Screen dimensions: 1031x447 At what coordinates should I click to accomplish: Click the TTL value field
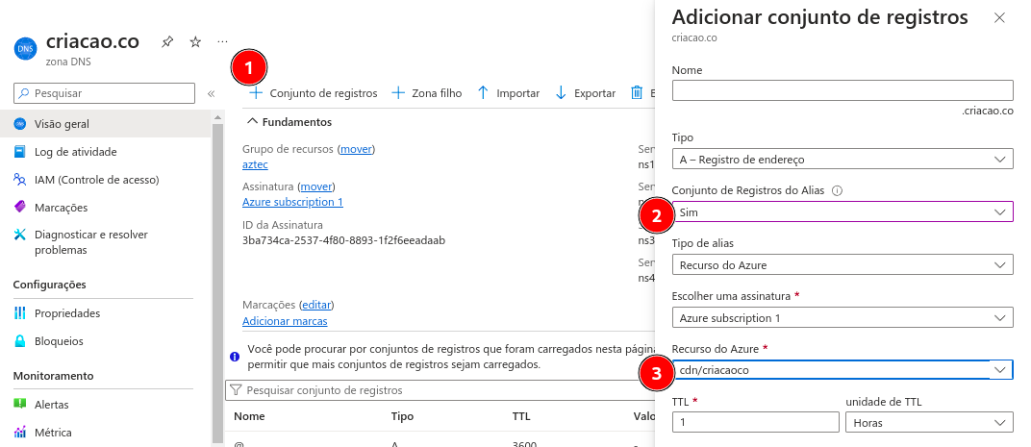coord(756,423)
